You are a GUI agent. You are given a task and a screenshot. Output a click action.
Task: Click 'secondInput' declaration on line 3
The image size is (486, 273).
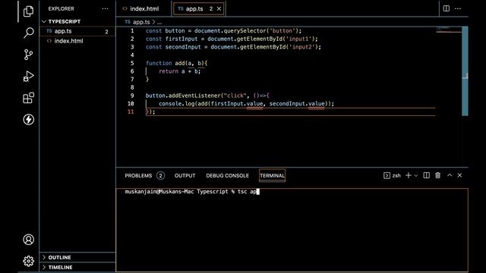(183, 47)
